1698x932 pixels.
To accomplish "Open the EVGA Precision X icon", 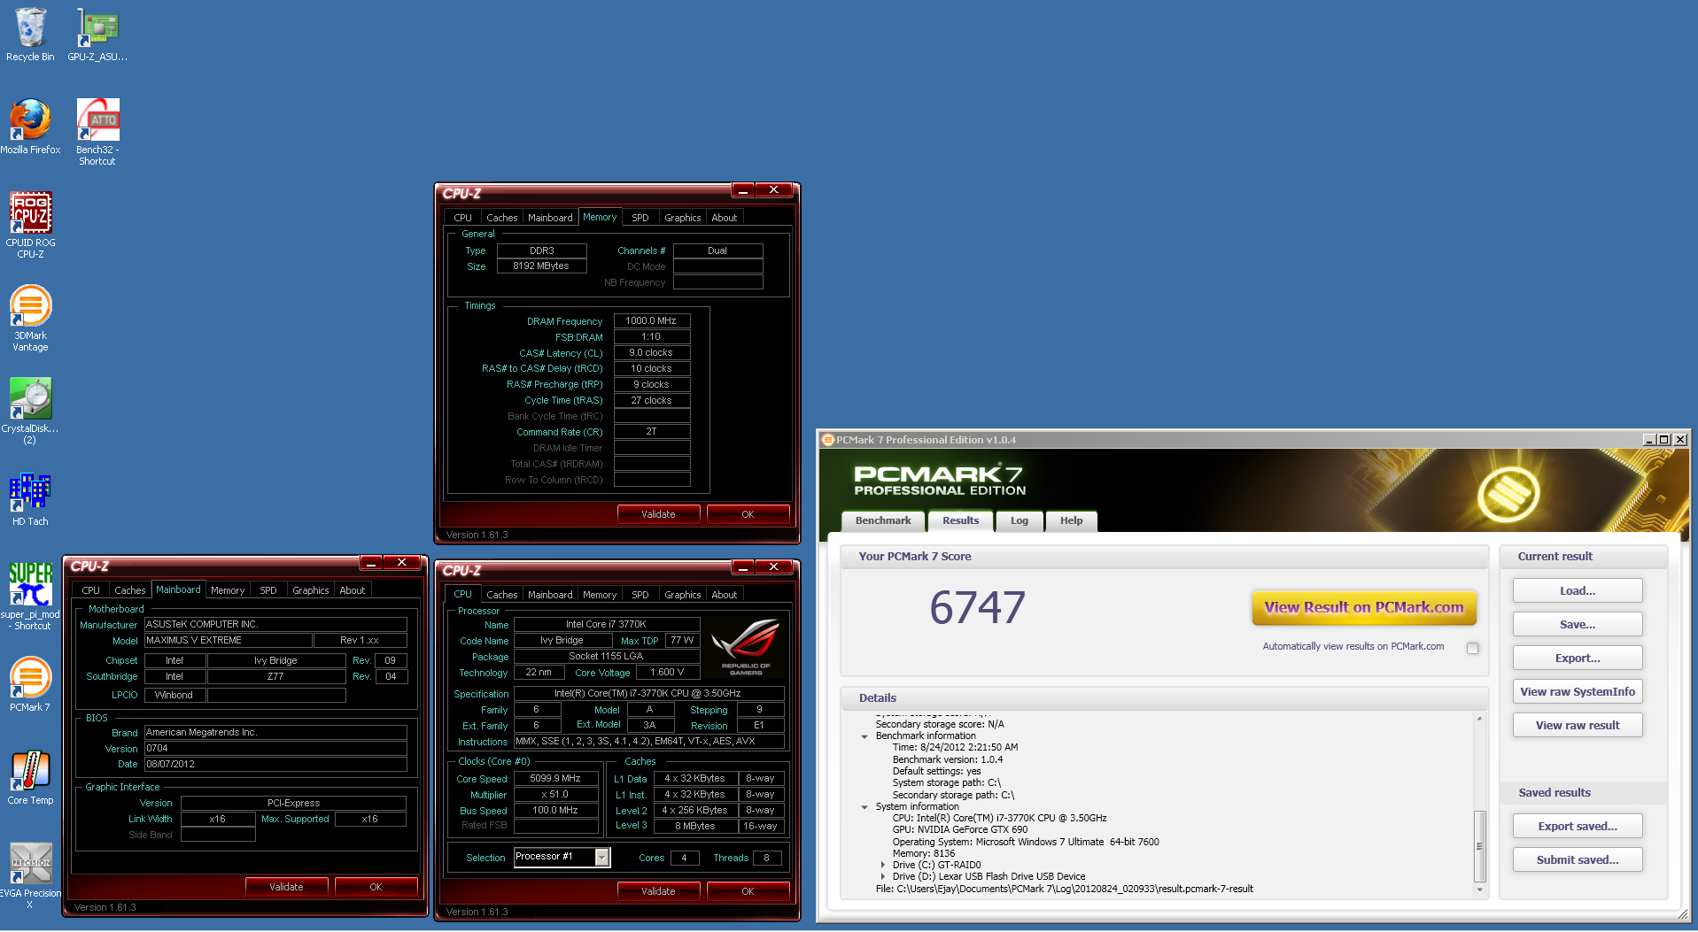I will 30,875.
